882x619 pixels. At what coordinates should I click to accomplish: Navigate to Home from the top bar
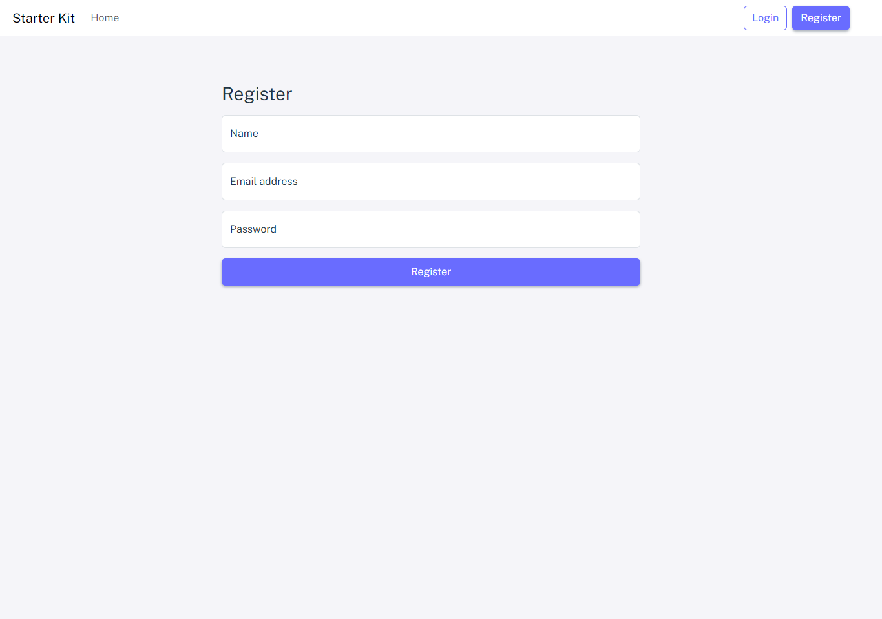coord(105,18)
